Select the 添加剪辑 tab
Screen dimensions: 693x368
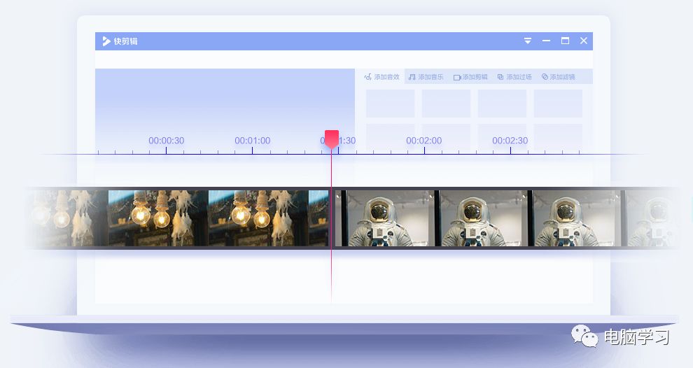click(470, 77)
